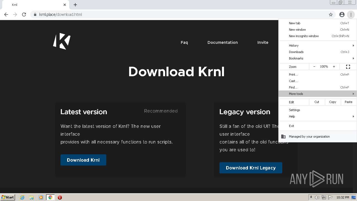Bookmark this page with the star icon
Image resolution: width=357 pixels, height=201 pixels.
pos(331,15)
